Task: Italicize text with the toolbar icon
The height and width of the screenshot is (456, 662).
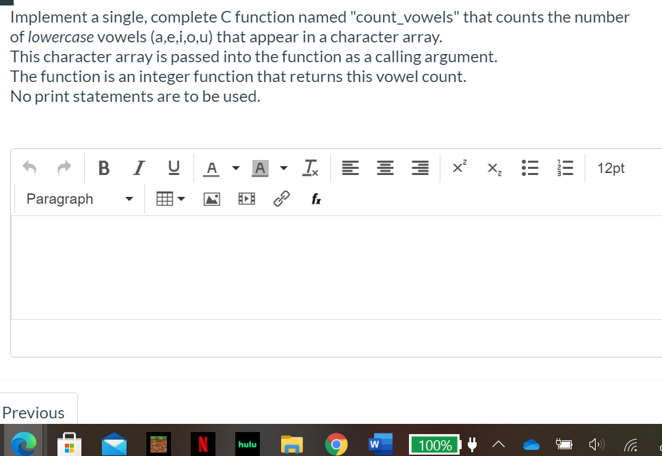Action: pos(139,167)
